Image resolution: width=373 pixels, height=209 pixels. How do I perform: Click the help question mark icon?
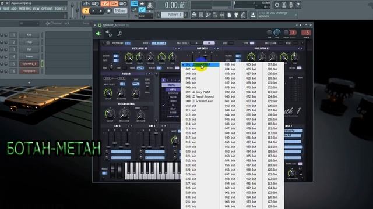click(298, 5)
